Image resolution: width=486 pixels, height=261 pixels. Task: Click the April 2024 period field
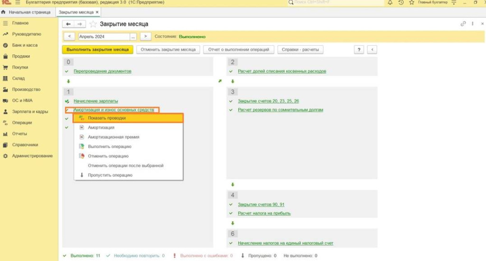[103, 37]
